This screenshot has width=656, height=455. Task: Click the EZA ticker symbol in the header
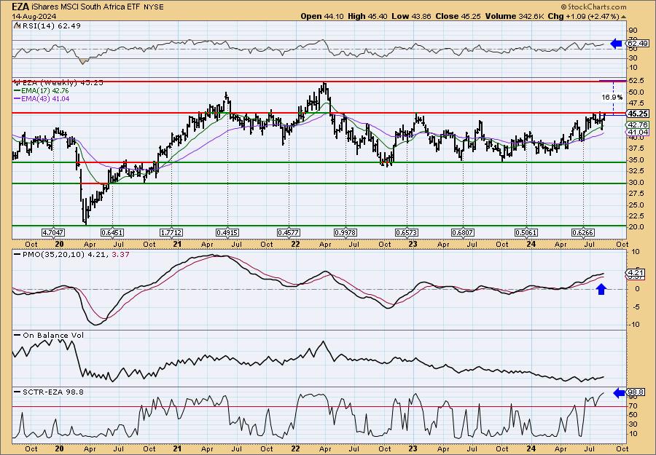click(20, 7)
